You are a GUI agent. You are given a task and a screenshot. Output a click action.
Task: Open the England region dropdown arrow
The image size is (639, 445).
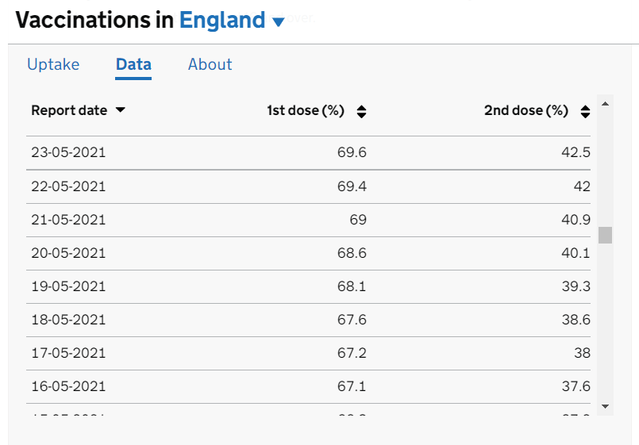[x=278, y=22]
